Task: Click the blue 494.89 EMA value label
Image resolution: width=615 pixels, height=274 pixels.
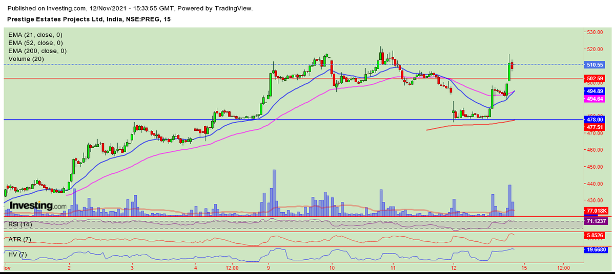Action: click(x=594, y=91)
